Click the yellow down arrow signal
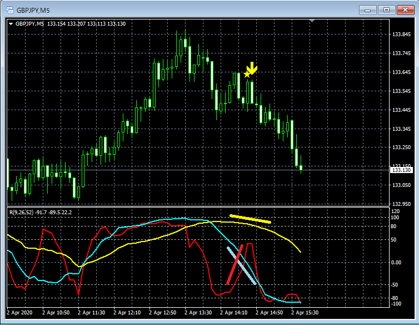 click(x=252, y=68)
